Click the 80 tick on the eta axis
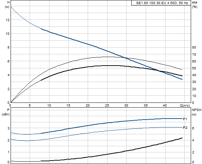This screenshot has width=202, height=164. (194, 47)
